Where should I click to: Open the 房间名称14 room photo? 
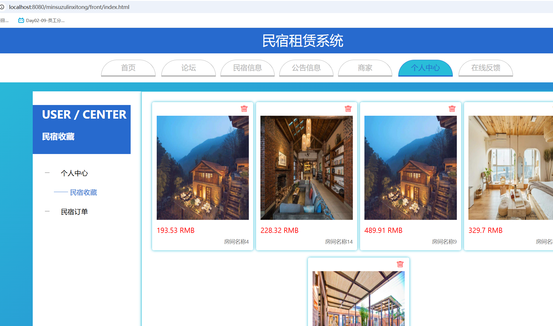click(x=306, y=168)
